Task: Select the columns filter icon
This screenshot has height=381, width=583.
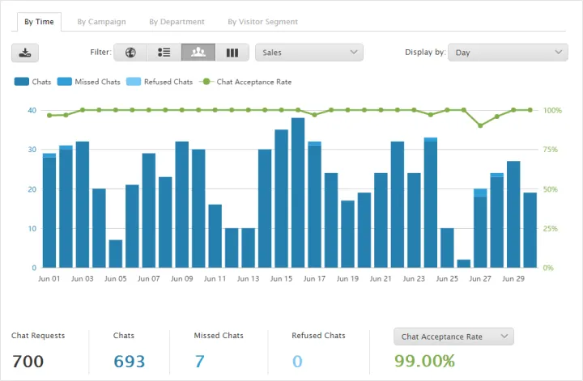Action: (232, 53)
